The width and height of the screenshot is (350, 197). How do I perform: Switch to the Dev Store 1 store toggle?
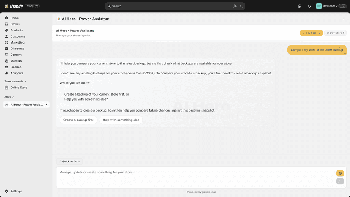tap(335, 33)
